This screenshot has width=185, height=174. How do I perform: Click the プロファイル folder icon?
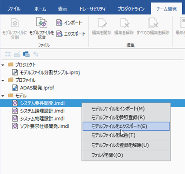pyautogui.click(x=11, y=80)
